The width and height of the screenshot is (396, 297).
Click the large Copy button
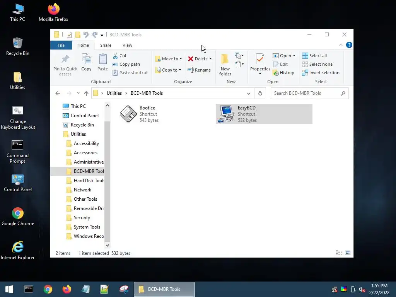(x=86, y=62)
